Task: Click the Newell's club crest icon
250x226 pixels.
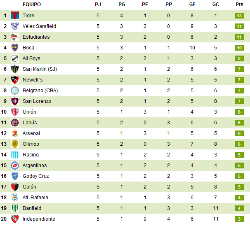Action: click(15, 80)
